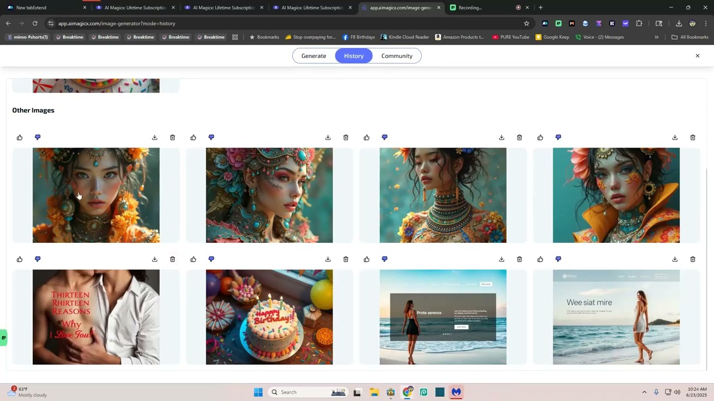Open All Bookmarks folder
The image size is (714, 401).
[x=690, y=37]
